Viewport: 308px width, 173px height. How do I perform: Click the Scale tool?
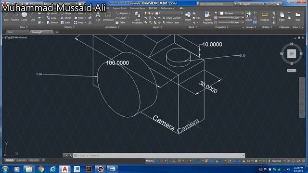point(65,23)
